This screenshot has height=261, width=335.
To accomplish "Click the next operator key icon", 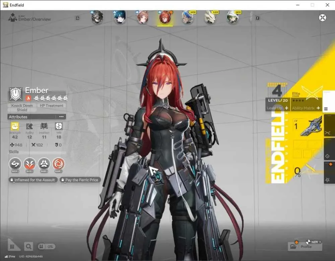I will coord(258,18).
